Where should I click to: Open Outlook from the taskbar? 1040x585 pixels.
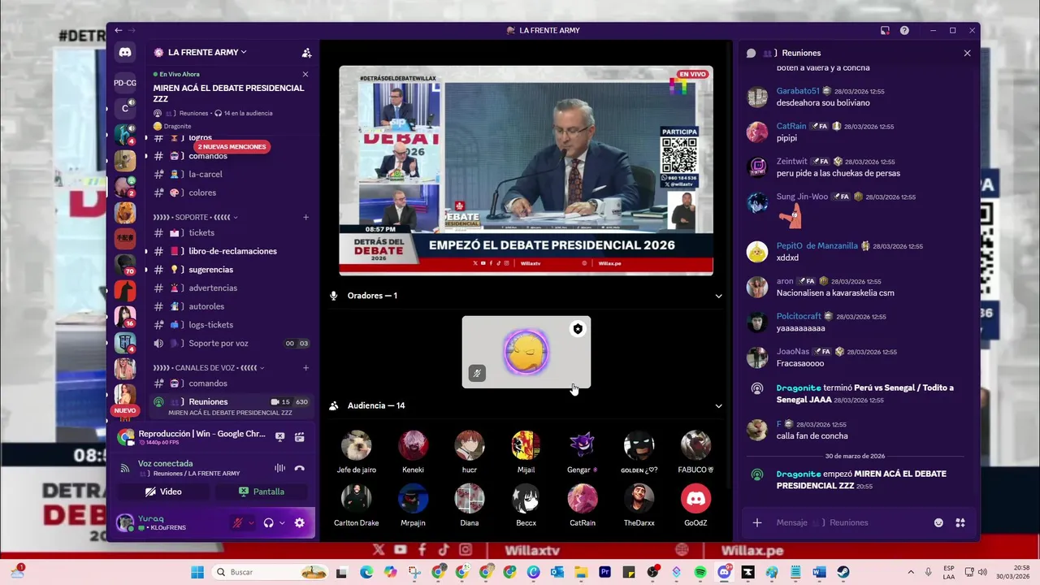click(557, 572)
